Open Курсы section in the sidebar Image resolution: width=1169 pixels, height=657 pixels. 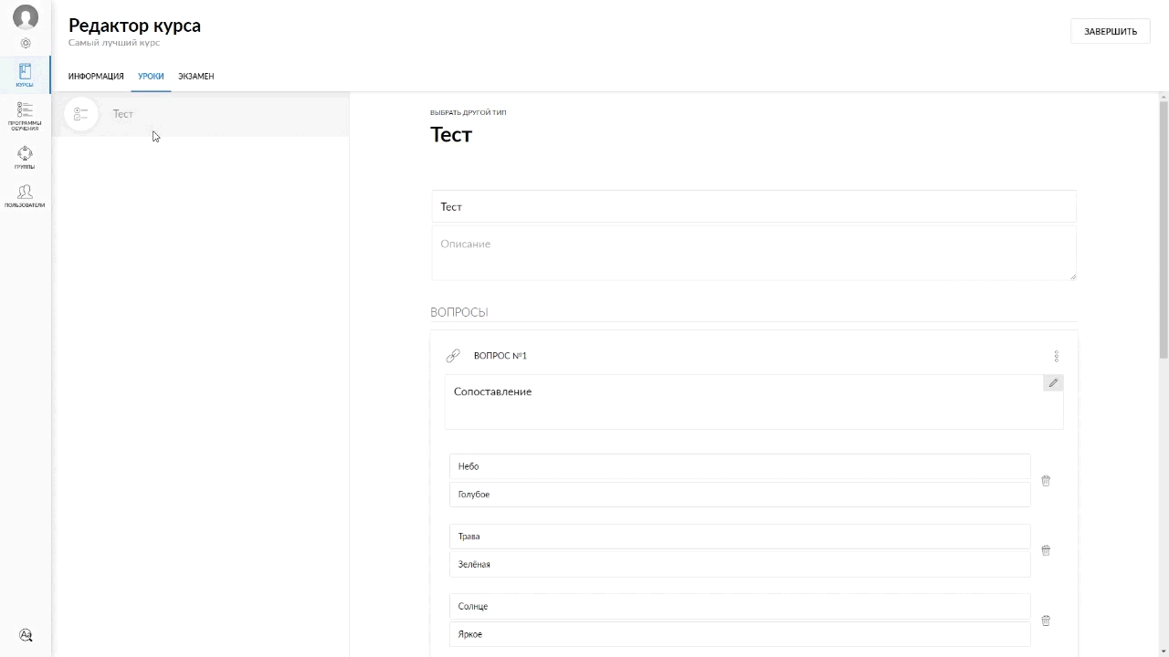pos(25,76)
